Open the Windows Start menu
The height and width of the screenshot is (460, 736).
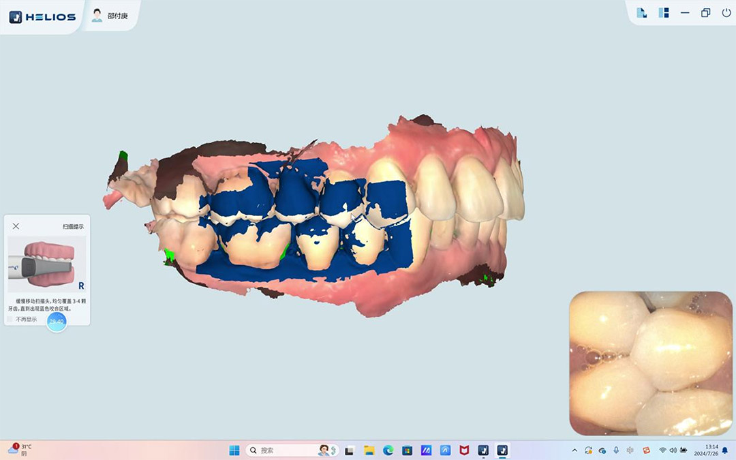point(234,450)
